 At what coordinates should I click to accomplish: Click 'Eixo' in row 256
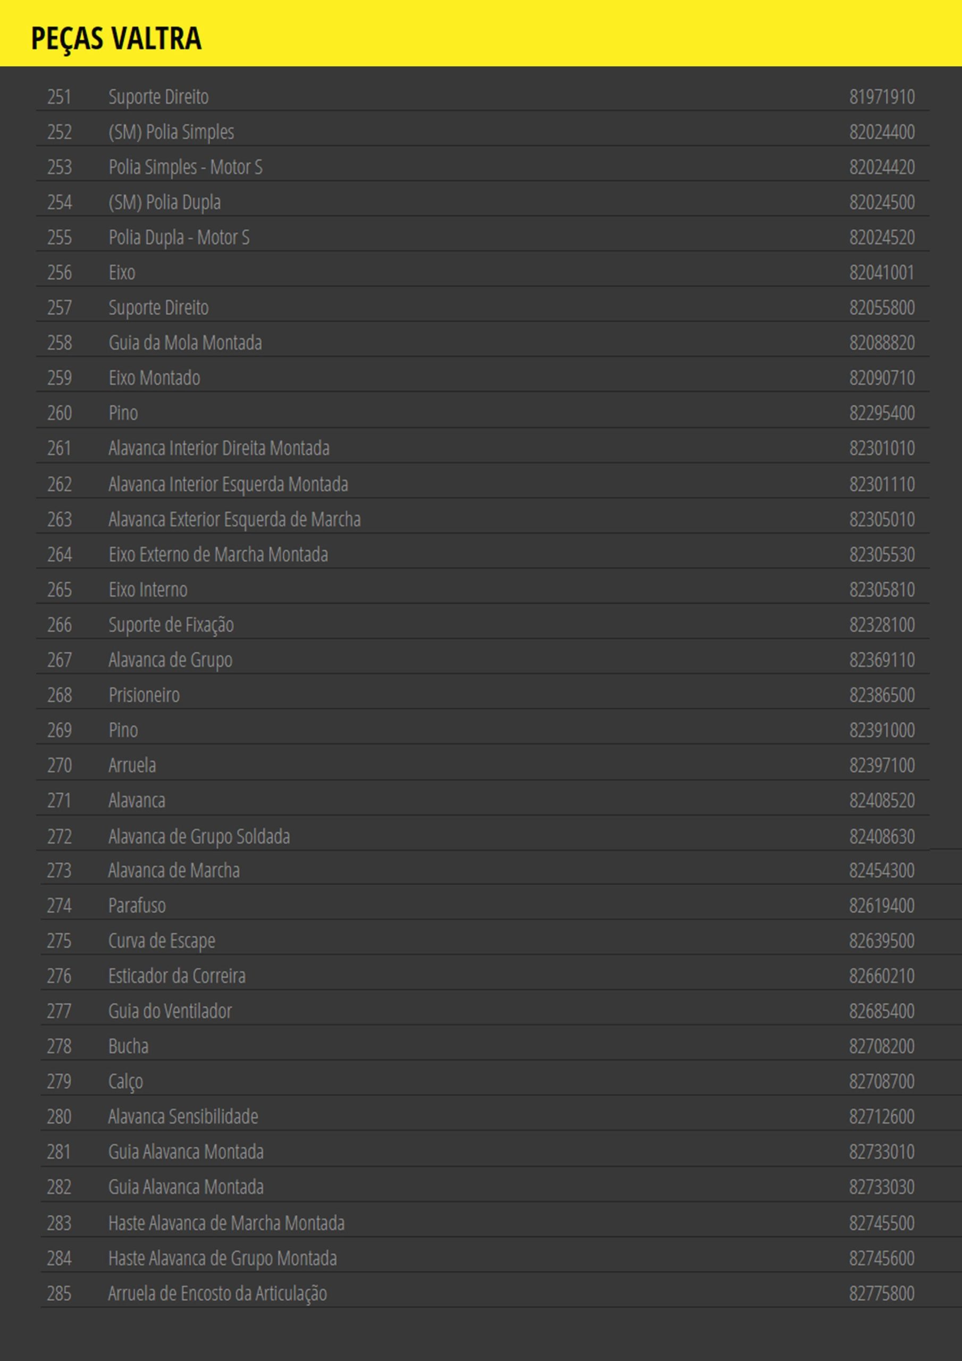coord(122,273)
